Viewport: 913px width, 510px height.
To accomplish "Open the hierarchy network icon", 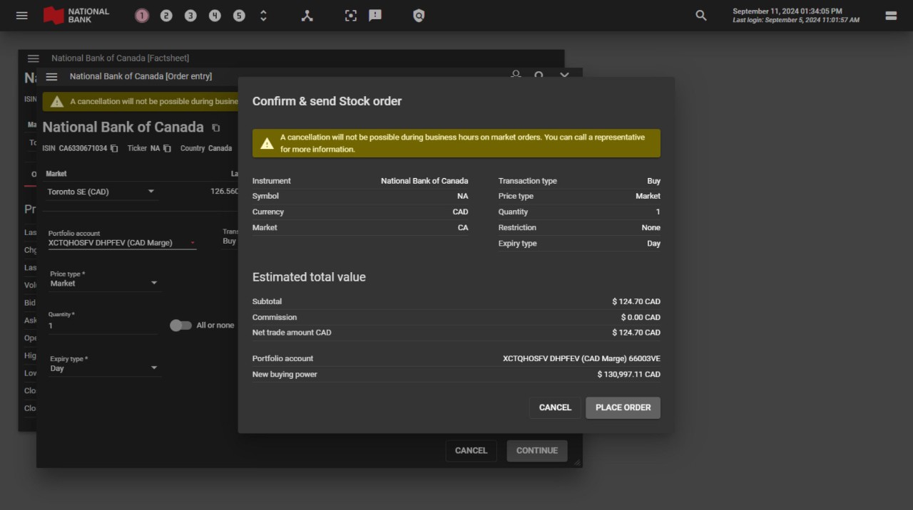I will 307,16.
